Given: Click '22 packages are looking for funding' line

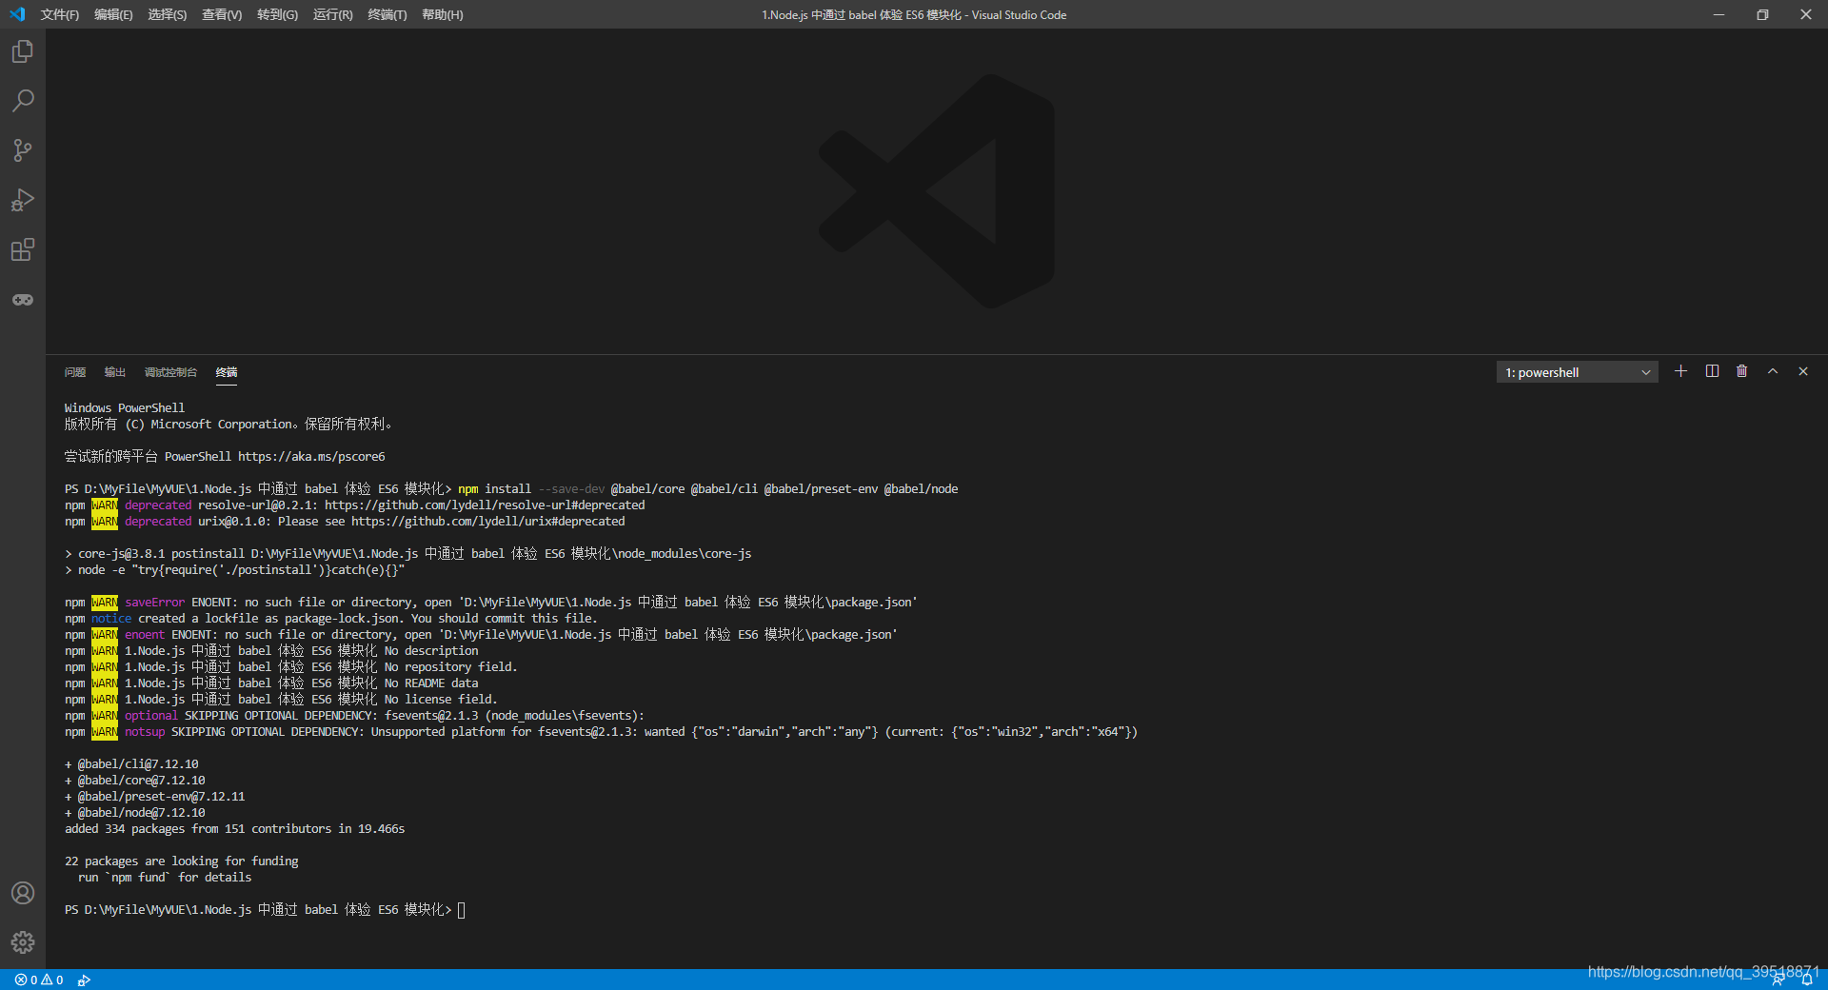Looking at the screenshot, I should click(181, 861).
